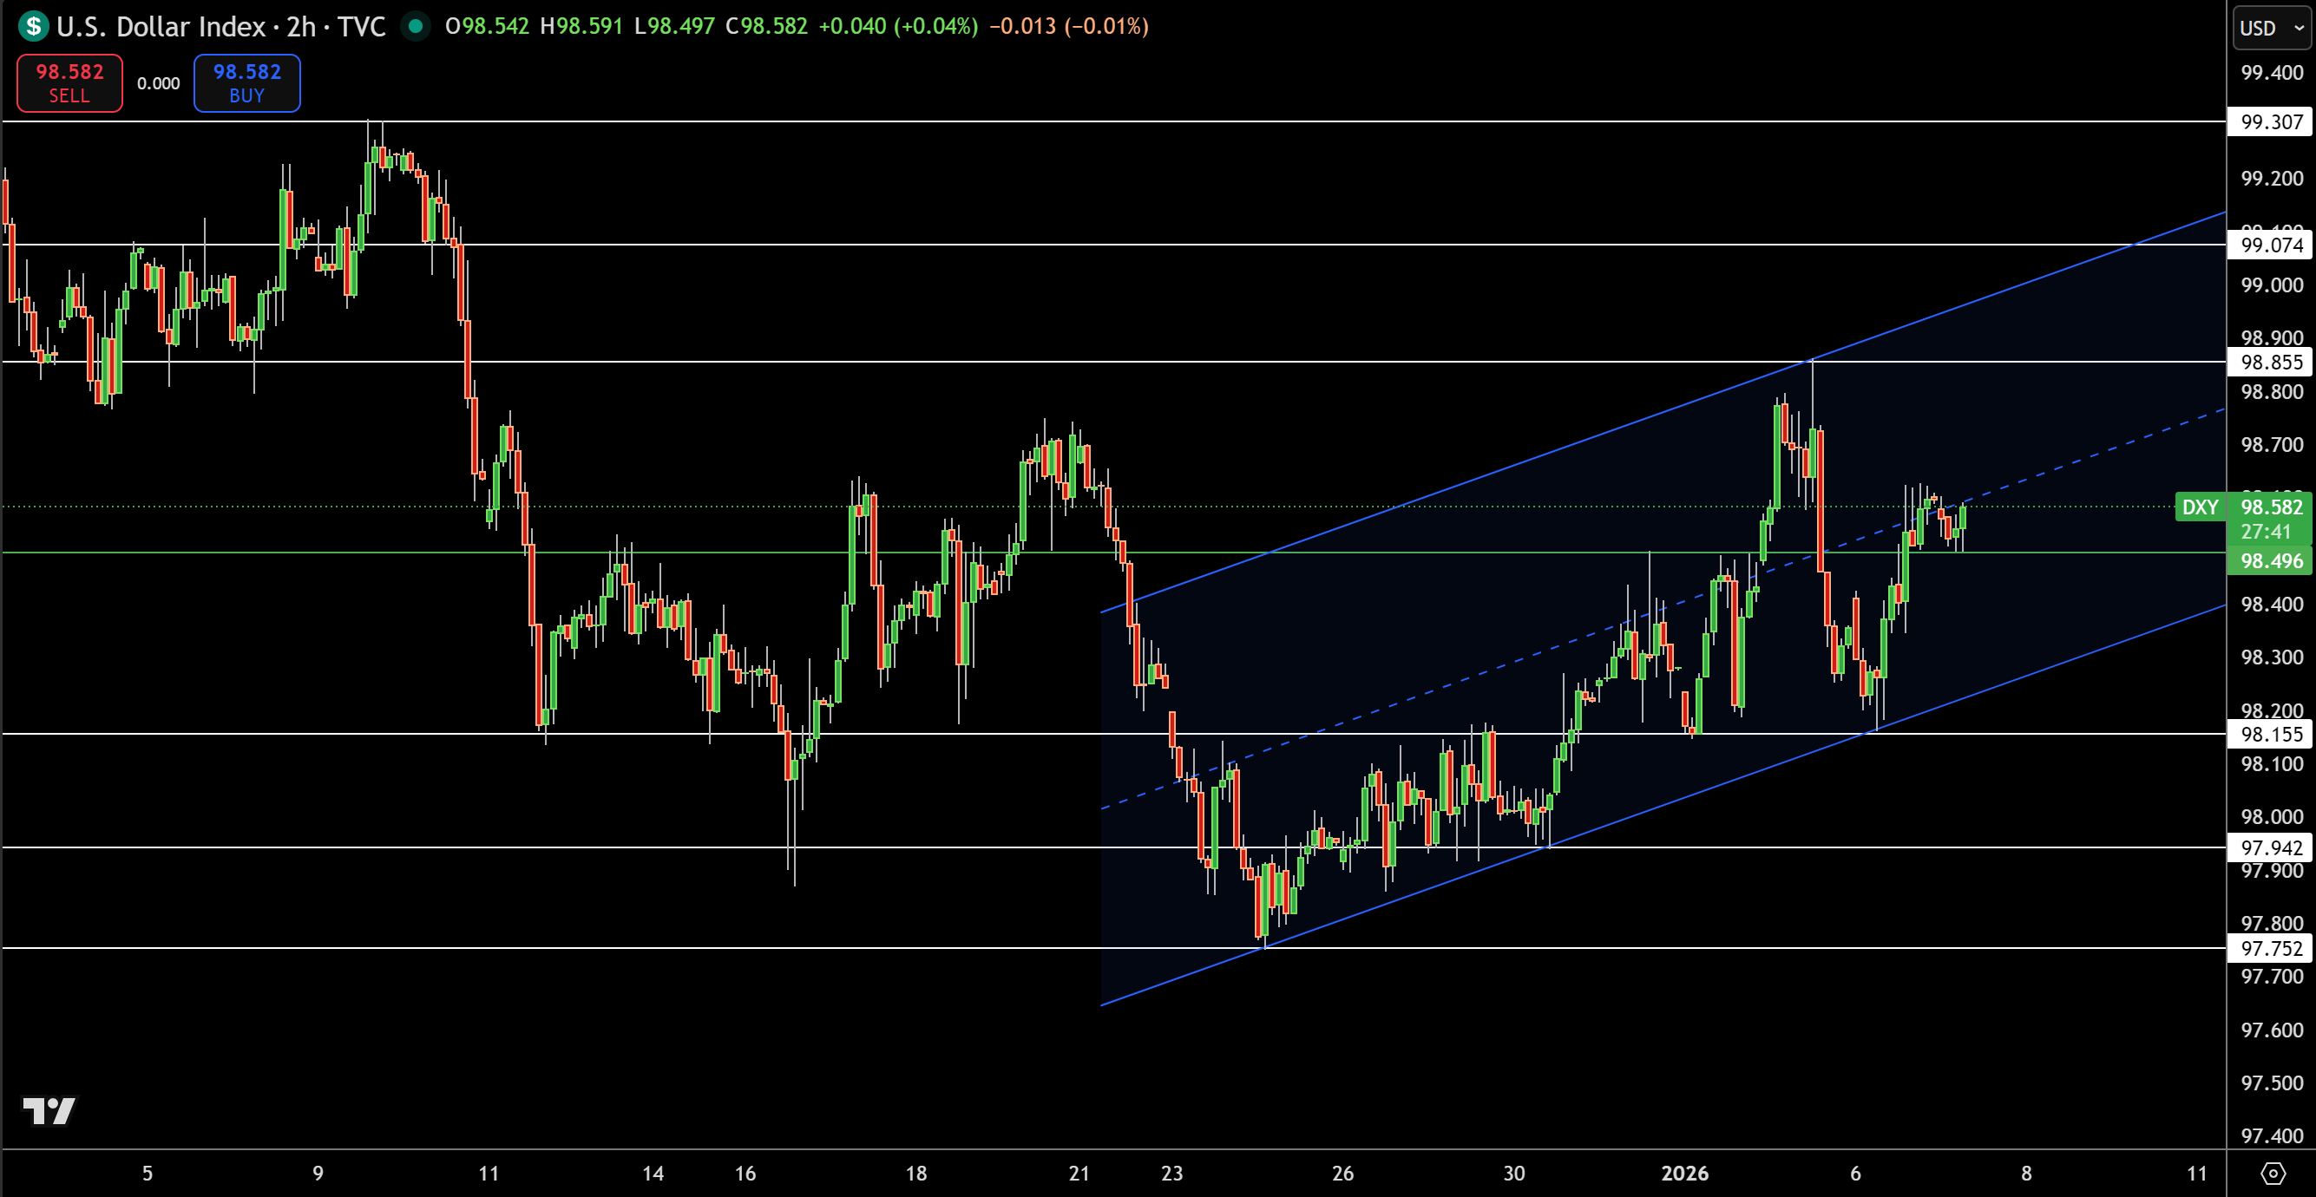Click the 99.074 horizontal line price label
The height and width of the screenshot is (1197, 2316).
tap(2271, 245)
